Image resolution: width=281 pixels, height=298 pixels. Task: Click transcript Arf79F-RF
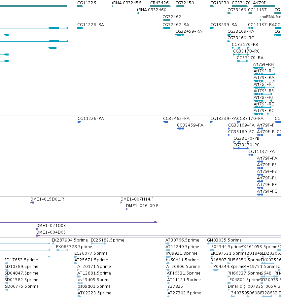click(x=264, y=88)
